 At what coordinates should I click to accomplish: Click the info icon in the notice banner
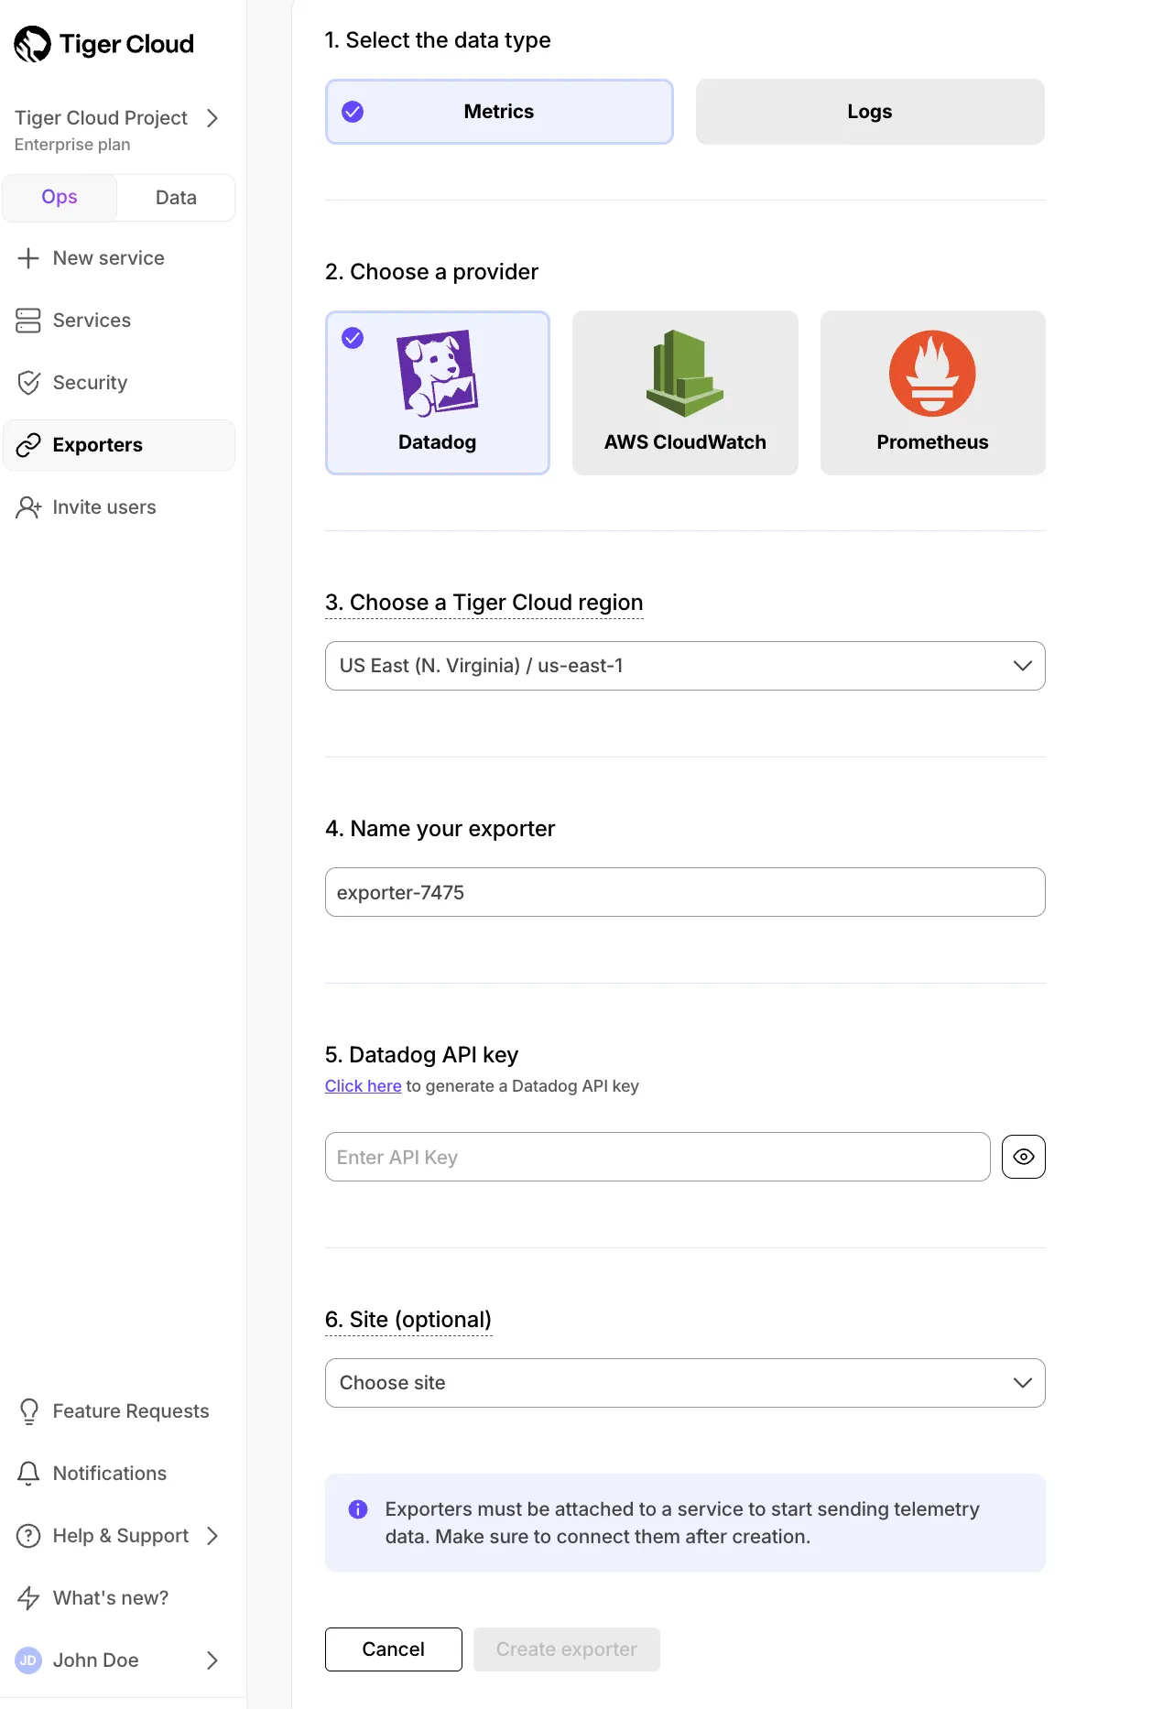358,1509
